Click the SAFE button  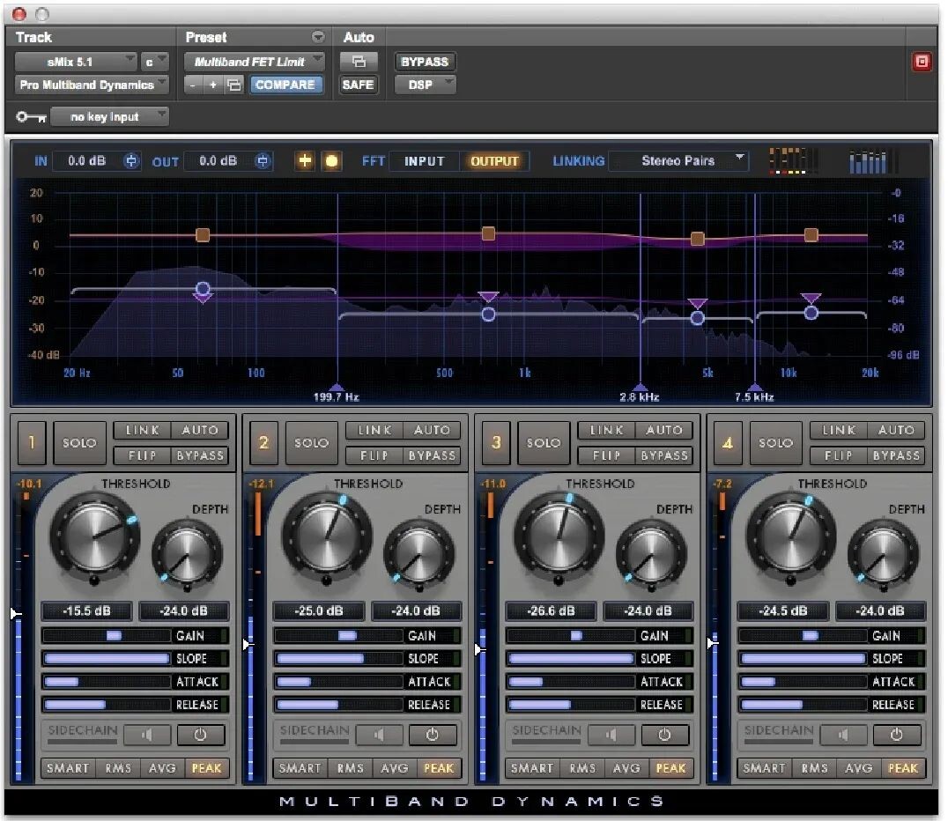(x=358, y=85)
